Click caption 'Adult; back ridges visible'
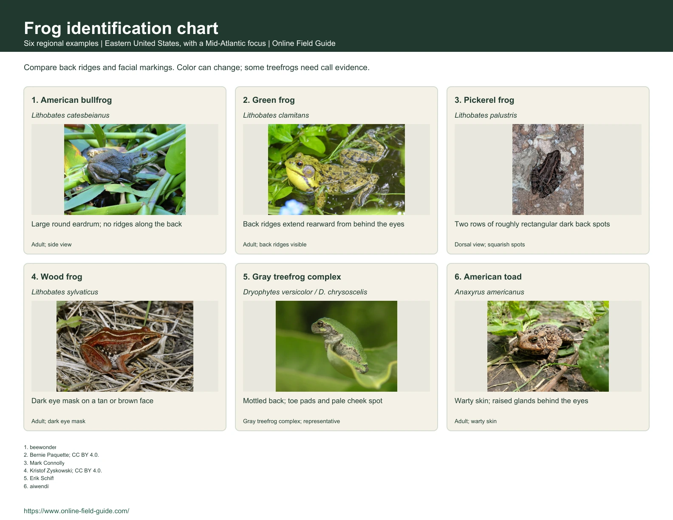The width and height of the screenshot is (673, 520). [x=275, y=245]
